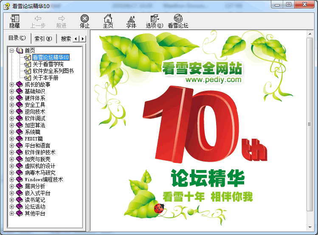Switch to the 搜索 tab
The width and height of the screenshot is (318, 235).
(65, 39)
